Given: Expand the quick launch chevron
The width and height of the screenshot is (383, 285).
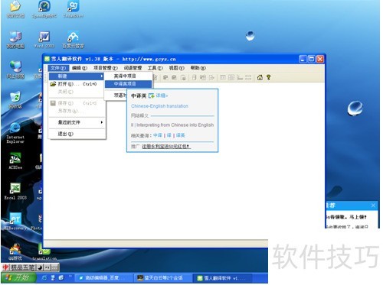Looking at the screenshot, I should (x=70, y=276).
